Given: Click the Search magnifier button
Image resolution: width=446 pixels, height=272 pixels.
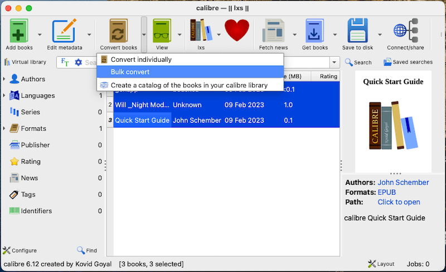Looking at the screenshot, I should [x=358, y=62].
